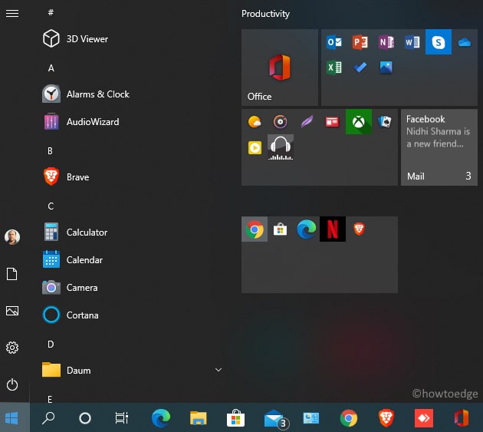Click the Power button in sidebar
483x432 pixels.
click(x=12, y=384)
